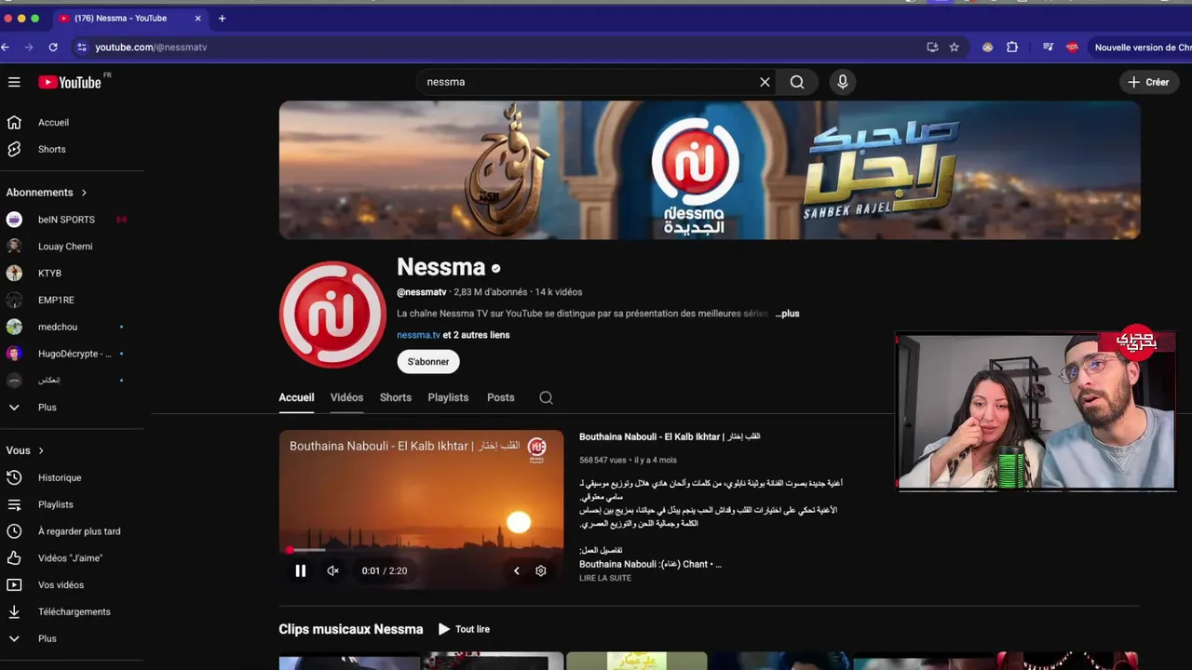This screenshot has width=1192, height=670.
Task: Select the Accueil channel tab
Action: 296,397
